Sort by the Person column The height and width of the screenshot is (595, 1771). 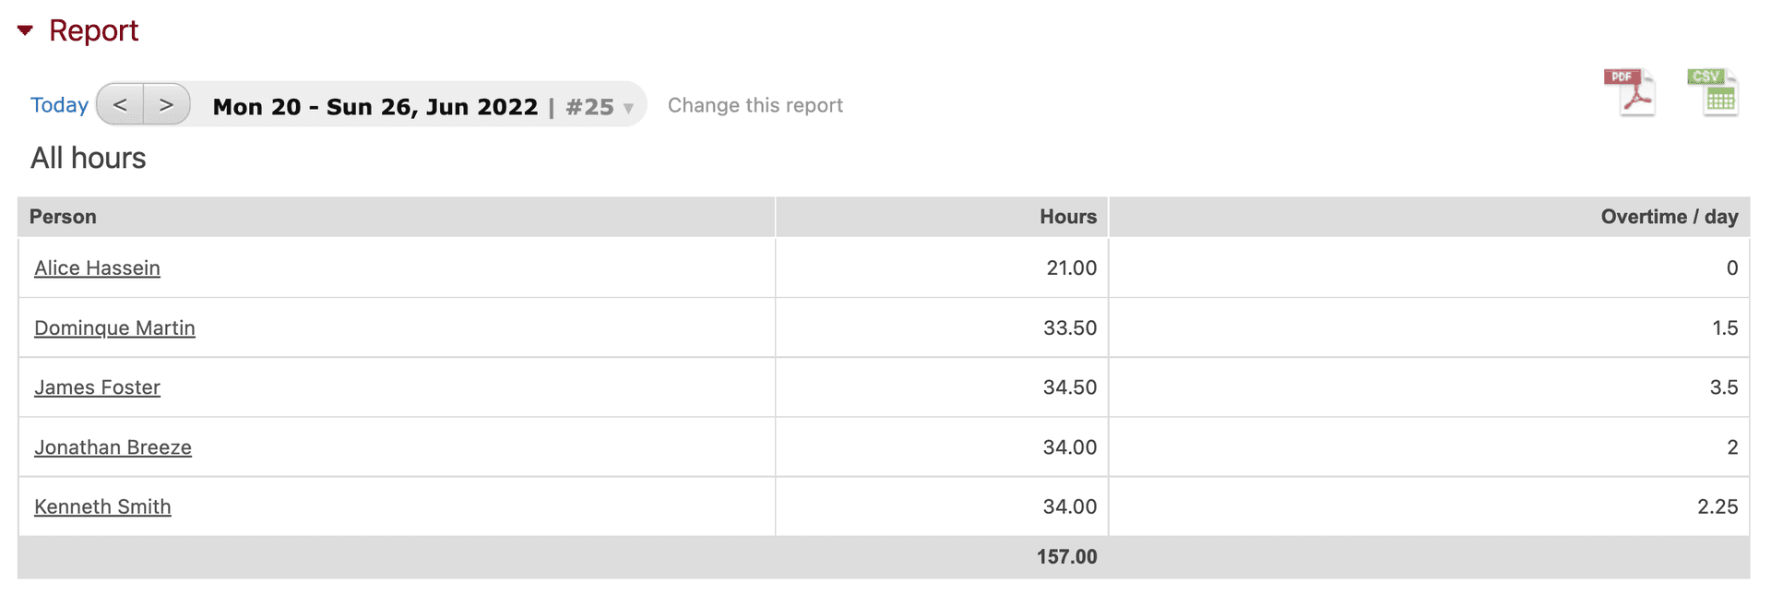point(63,217)
